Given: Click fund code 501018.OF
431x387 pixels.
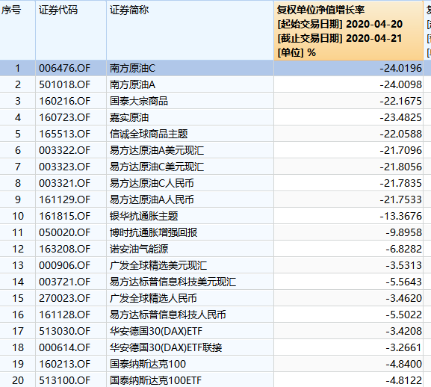Looking at the screenshot, I should 64,84.
